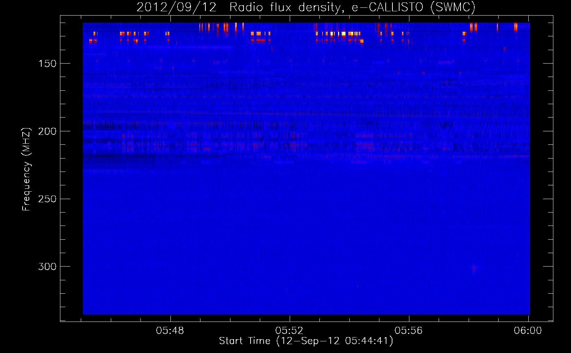Click the "300" frequency tick label

47,267
